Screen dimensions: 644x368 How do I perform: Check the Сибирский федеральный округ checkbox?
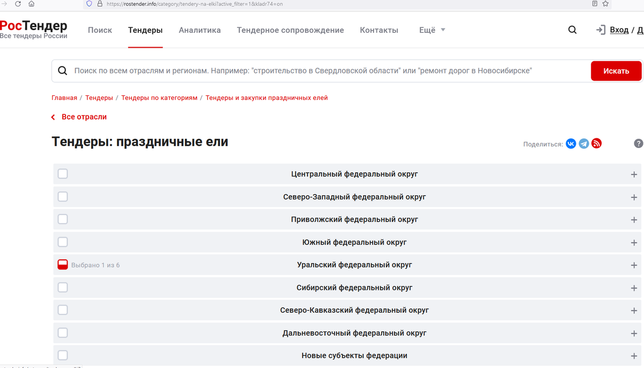point(63,287)
